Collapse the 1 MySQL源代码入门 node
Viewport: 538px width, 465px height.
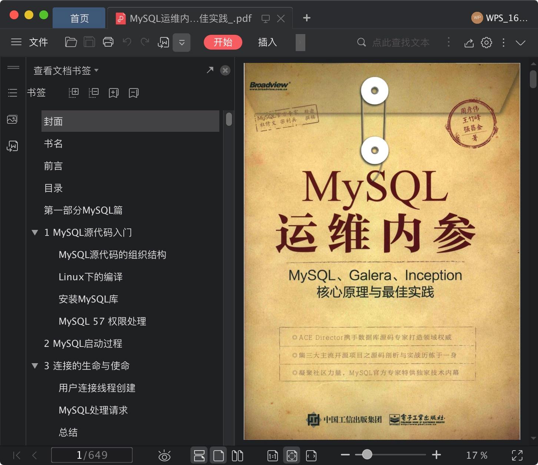[35, 232]
